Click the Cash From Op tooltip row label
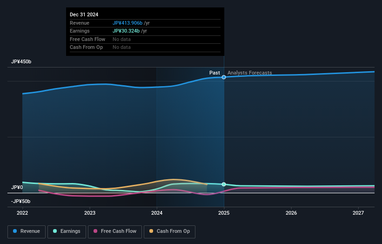The image size is (382, 244). tap(86, 47)
